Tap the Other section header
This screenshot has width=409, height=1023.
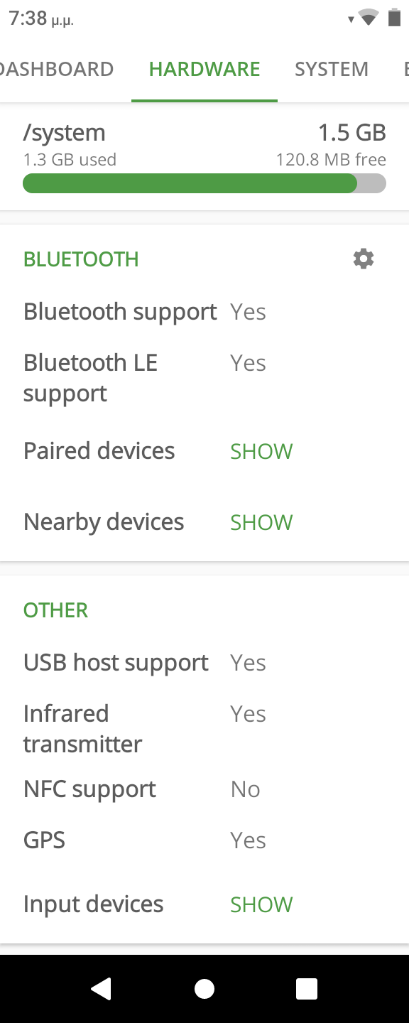[55, 610]
